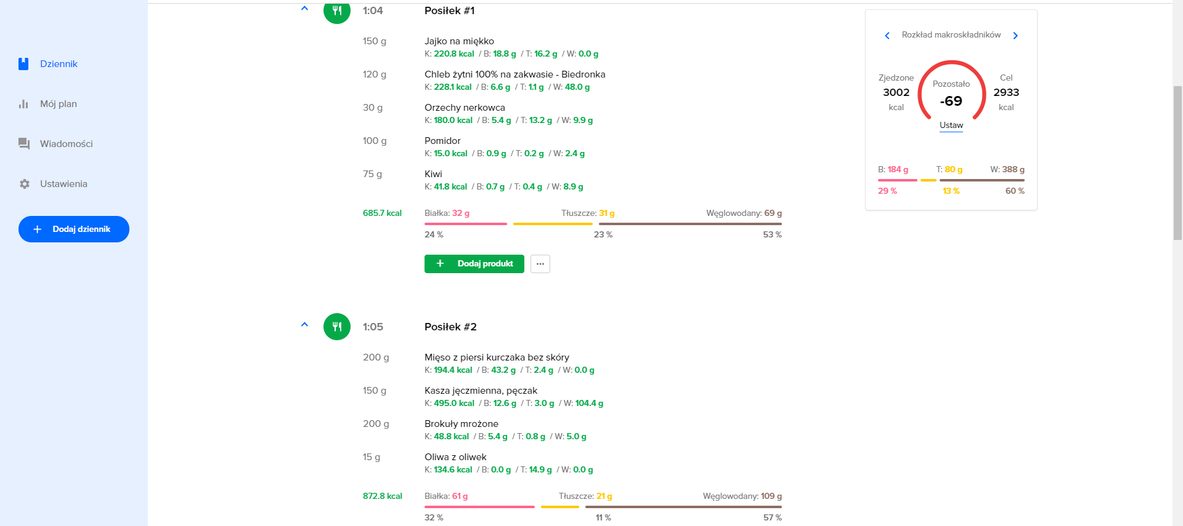Open the three-dots options beside Dodaj produkt

tap(540, 264)
